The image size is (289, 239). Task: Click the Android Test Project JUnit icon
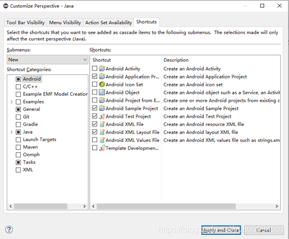pyautogui.click(x=102, y=116)
